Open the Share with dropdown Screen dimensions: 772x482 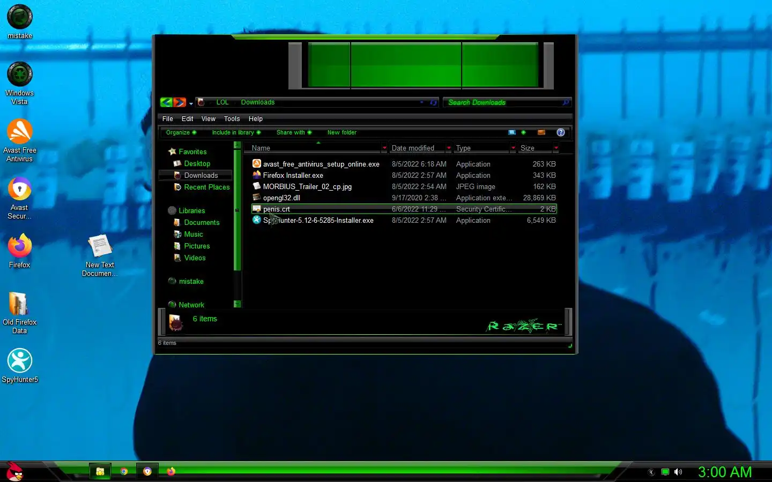pos(294,132)
